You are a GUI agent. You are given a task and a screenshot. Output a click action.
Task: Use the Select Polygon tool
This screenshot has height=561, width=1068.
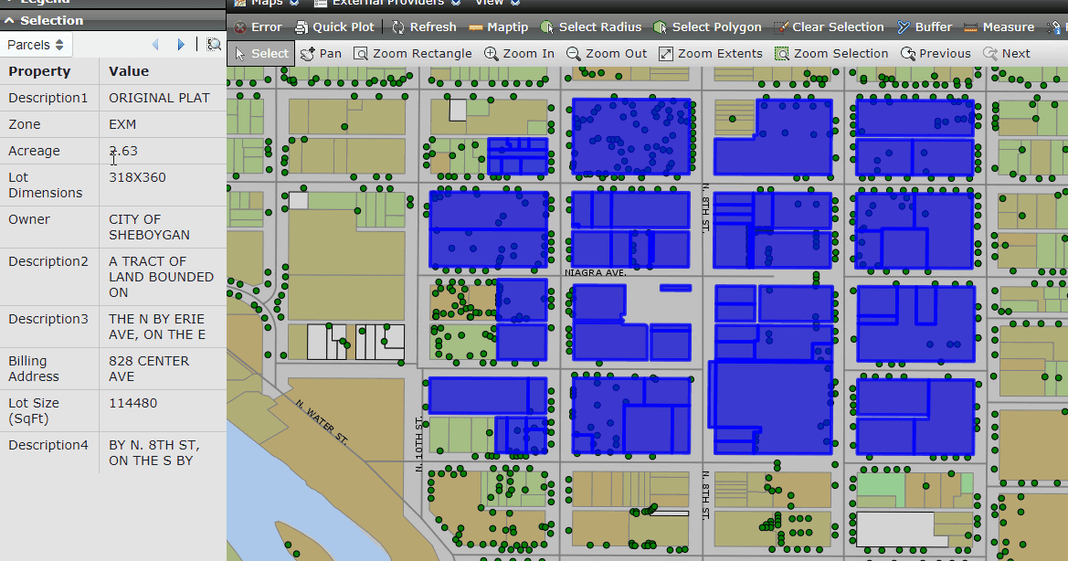(x=708, y=26)
